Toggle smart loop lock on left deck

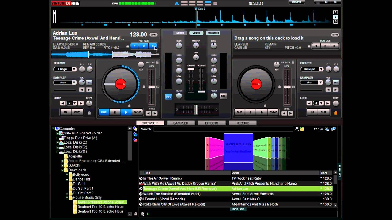pyautogui.click(x=89, y=113)
